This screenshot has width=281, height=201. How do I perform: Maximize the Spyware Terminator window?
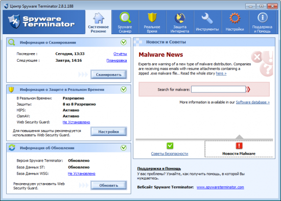[x=262, y=6]
